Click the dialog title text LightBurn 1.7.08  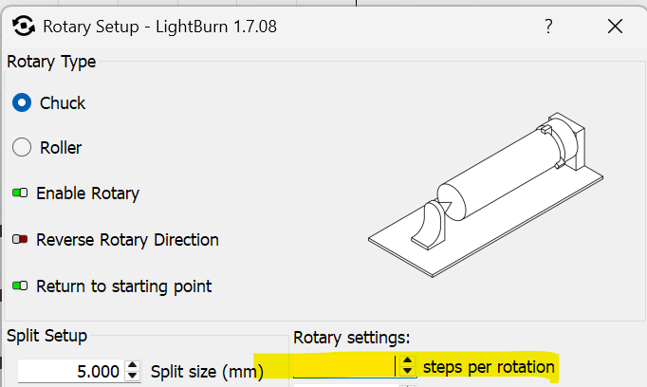pyautogui.click(x=216, y=27)
